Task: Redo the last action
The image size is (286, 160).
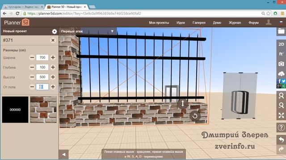Action: [x=281, y=149]
